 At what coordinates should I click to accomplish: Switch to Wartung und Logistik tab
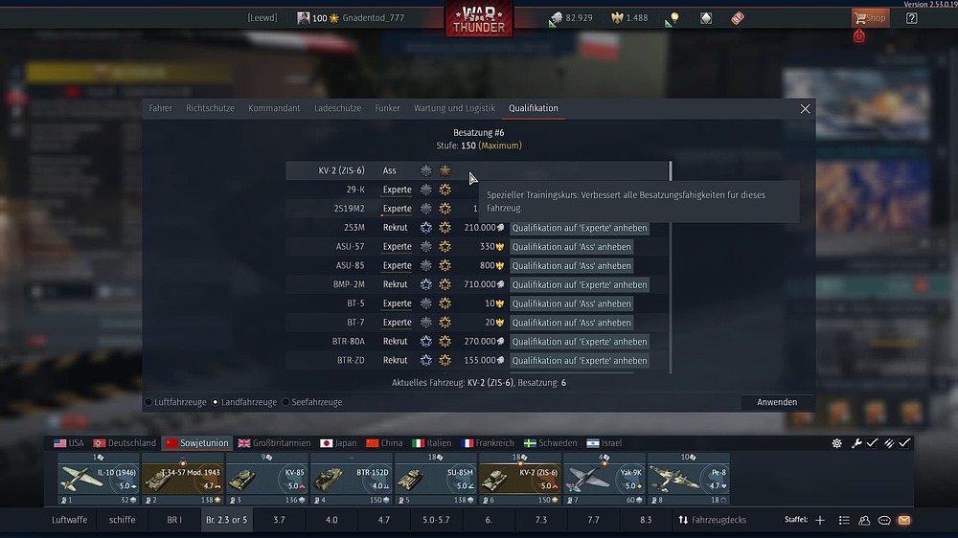click(454, 108)
